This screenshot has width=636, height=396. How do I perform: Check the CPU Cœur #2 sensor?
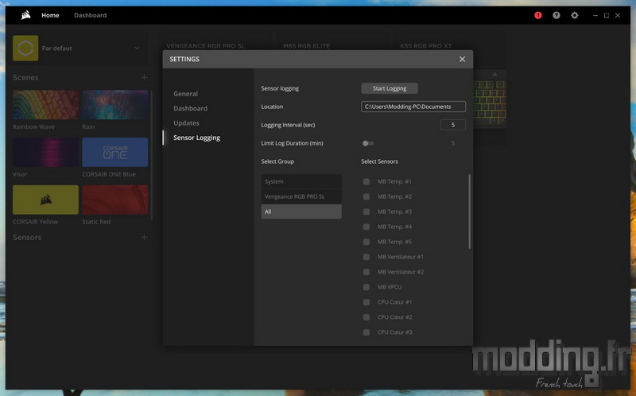[366, 317]
